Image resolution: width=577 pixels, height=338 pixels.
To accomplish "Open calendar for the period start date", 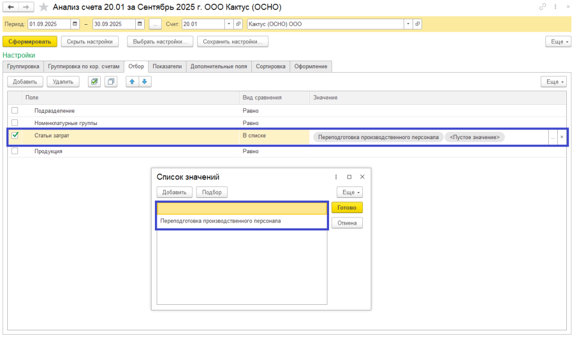I will (x=75, y=24).
